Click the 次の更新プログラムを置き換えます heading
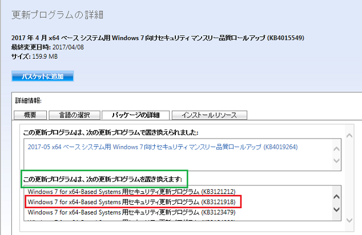The height and width of the screenshot is (235, 362). coord(103,179)
